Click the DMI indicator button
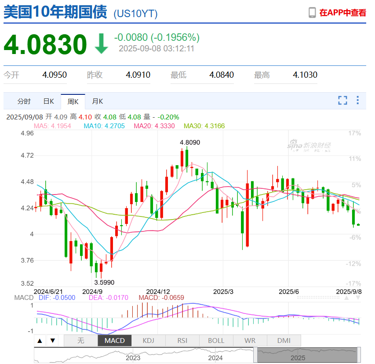Viewport: 375px width, 364px height. (284, 340)
